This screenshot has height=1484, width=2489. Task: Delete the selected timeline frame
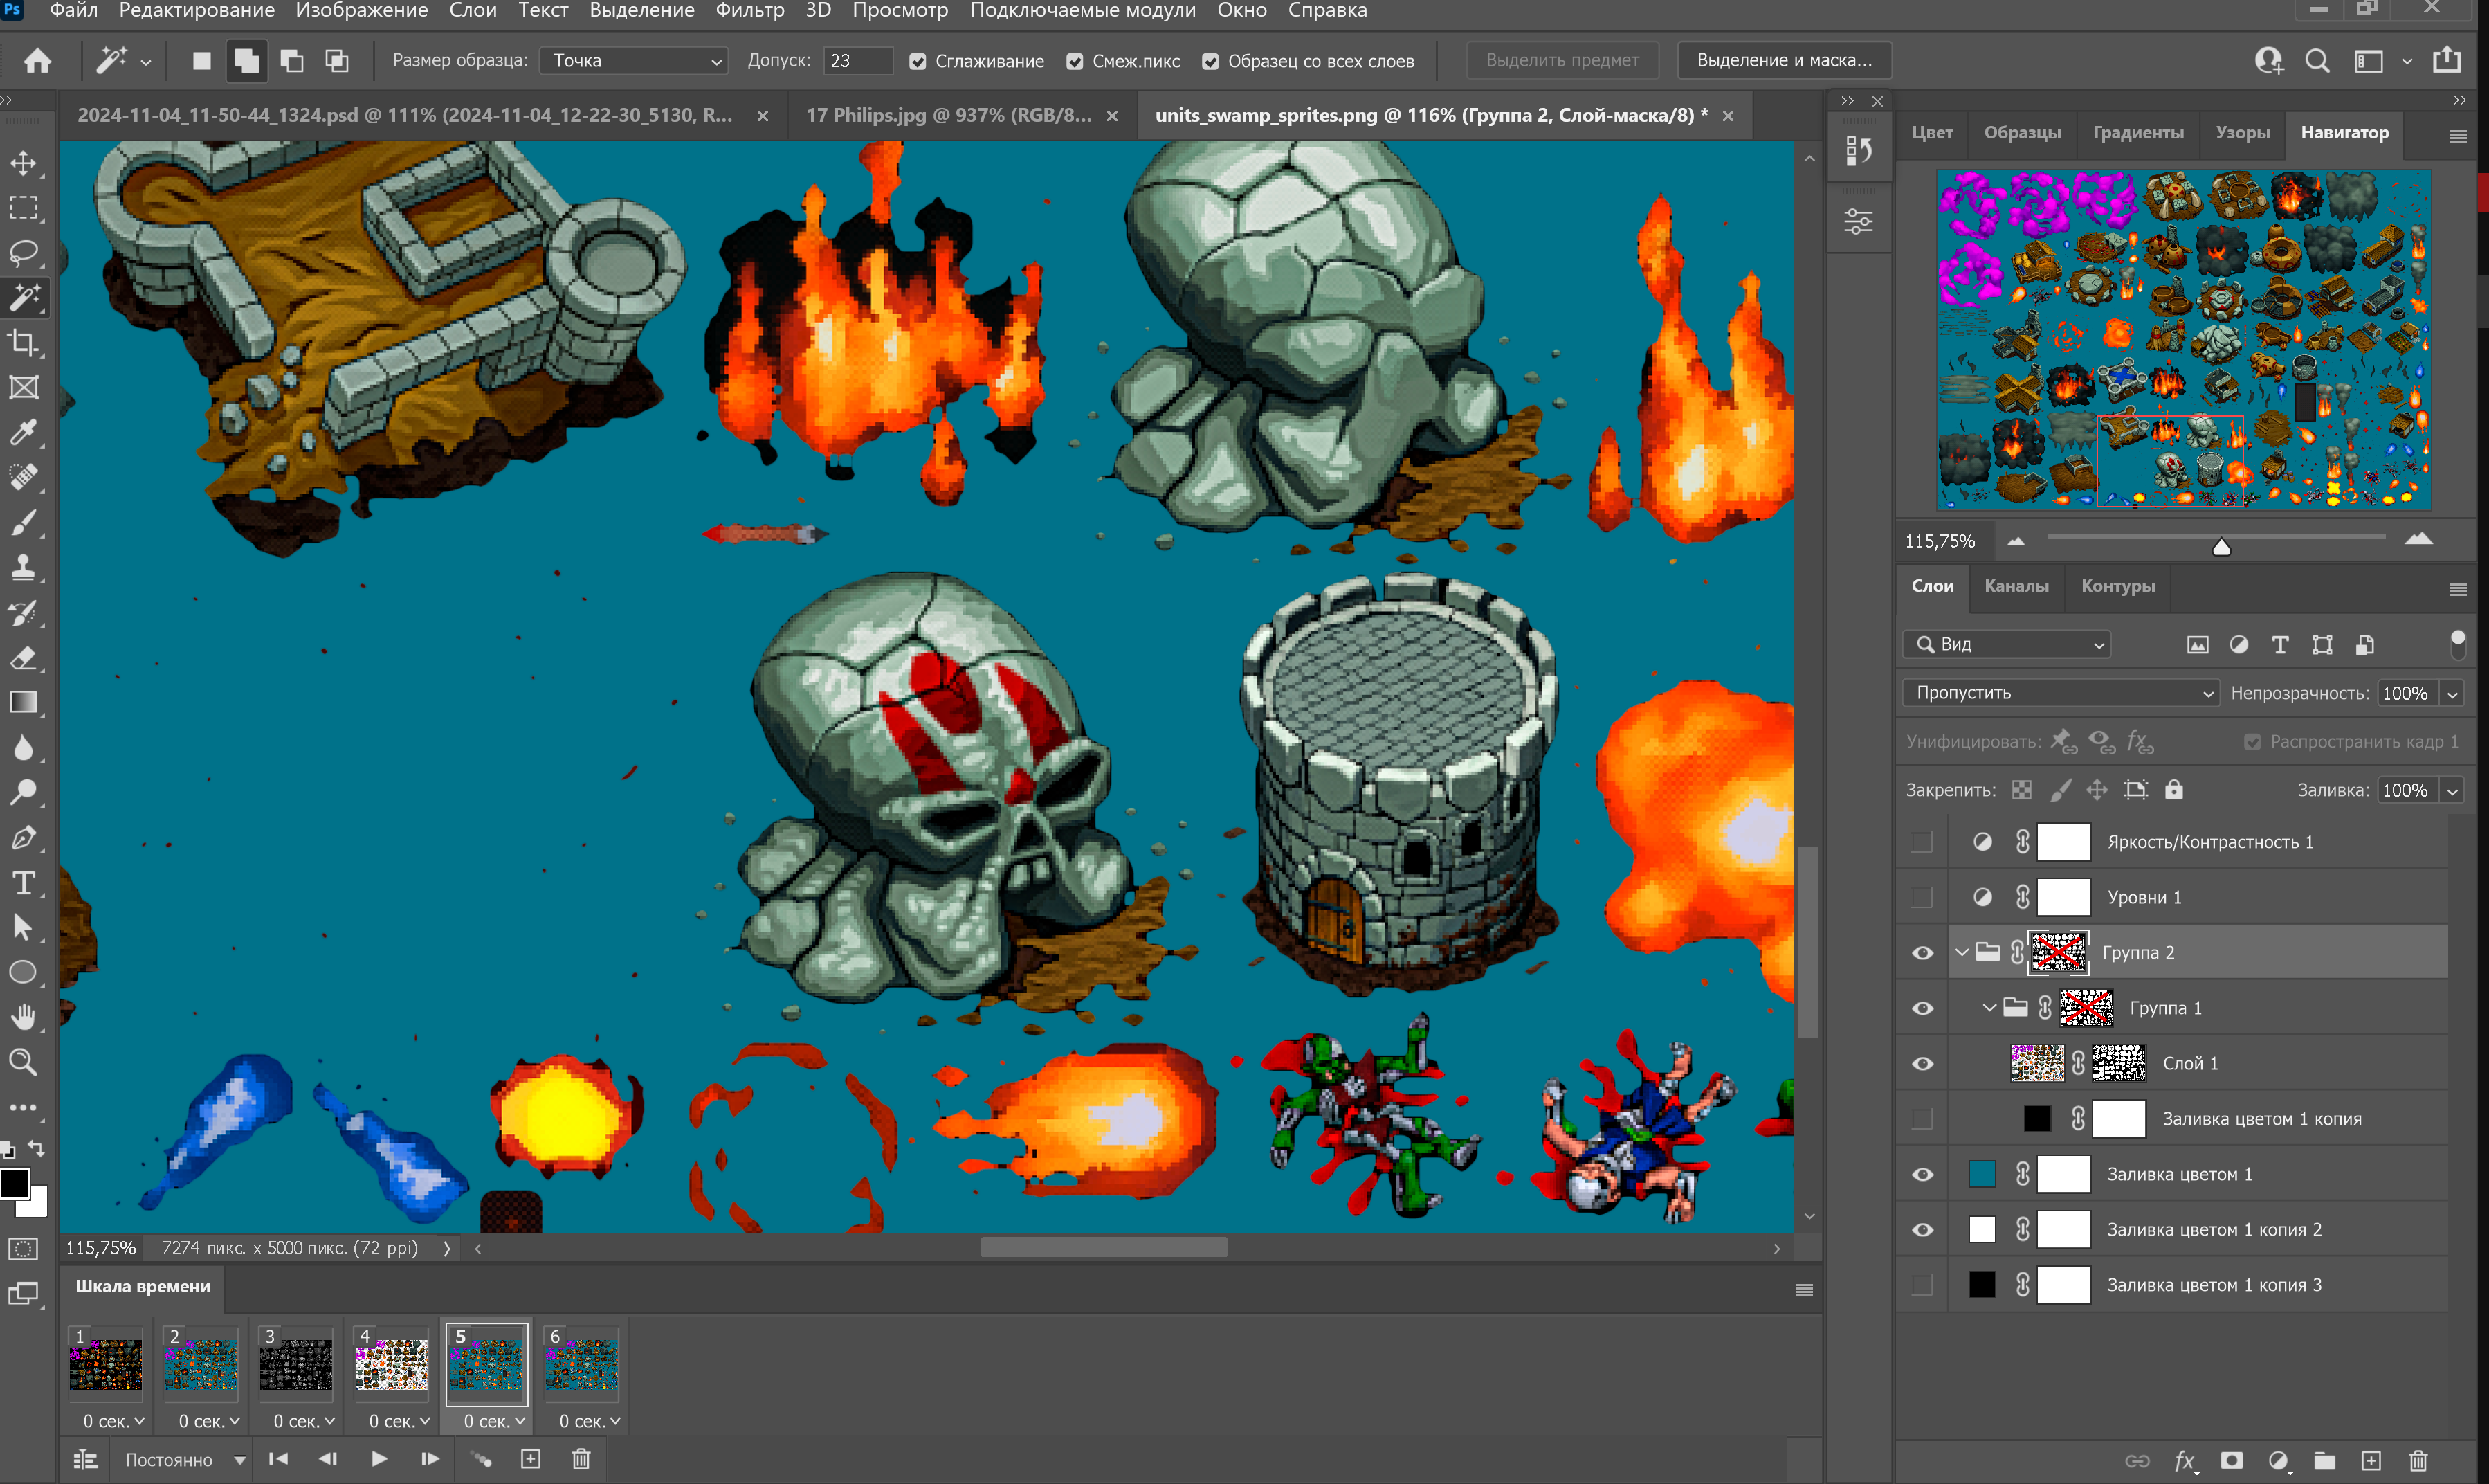[x=581, y=1459]
